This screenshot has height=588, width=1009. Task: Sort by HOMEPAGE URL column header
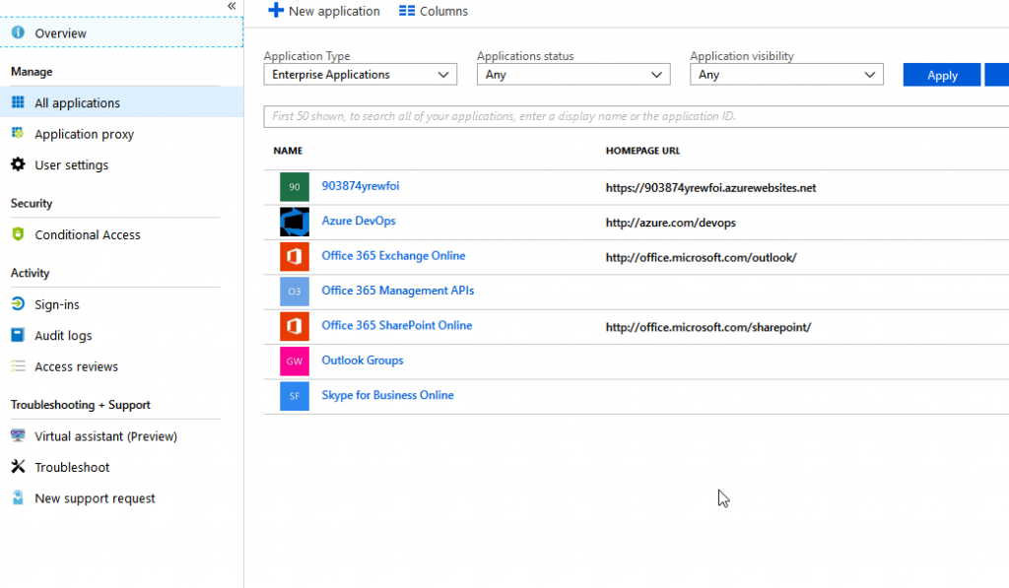tap(642, 151)
